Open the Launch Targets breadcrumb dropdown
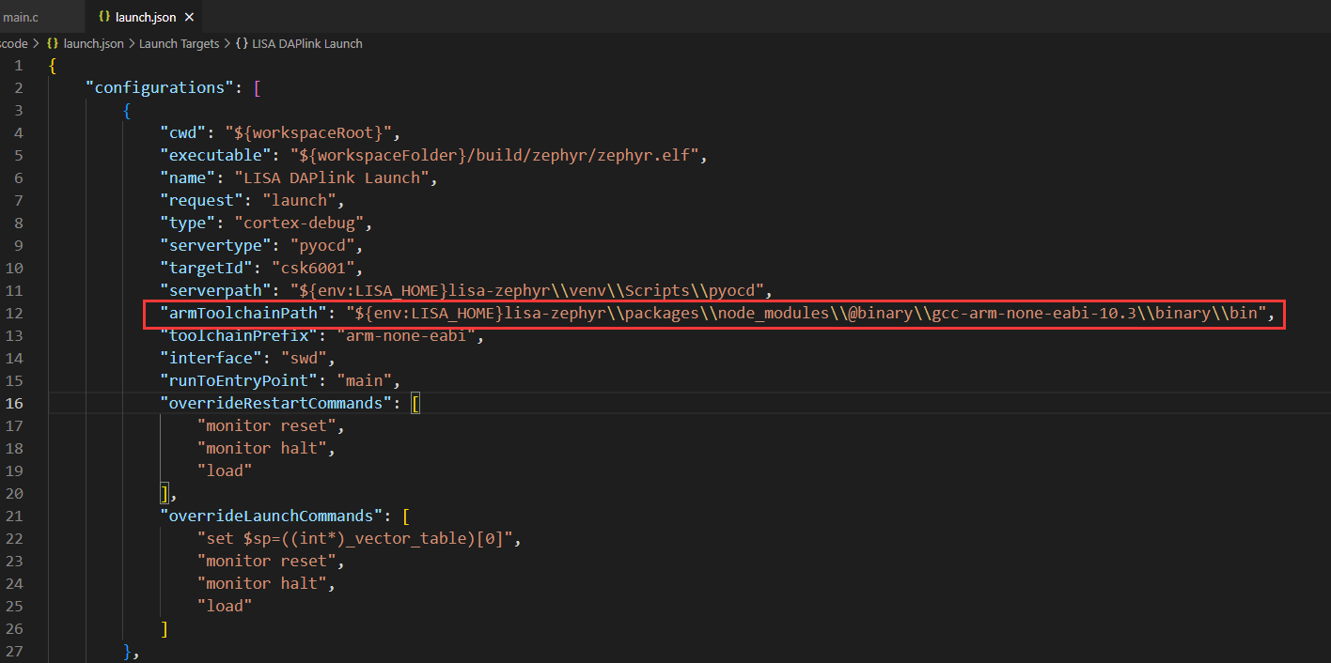Screen dimensions: 1331x663 click(x=179, y=43)
